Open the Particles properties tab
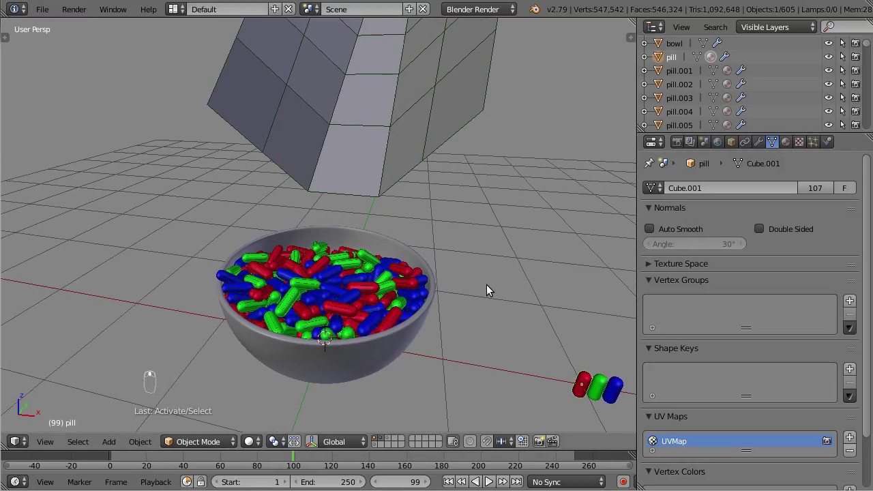The height and width of the screenshot is (491, 873). tap(812, 141)
